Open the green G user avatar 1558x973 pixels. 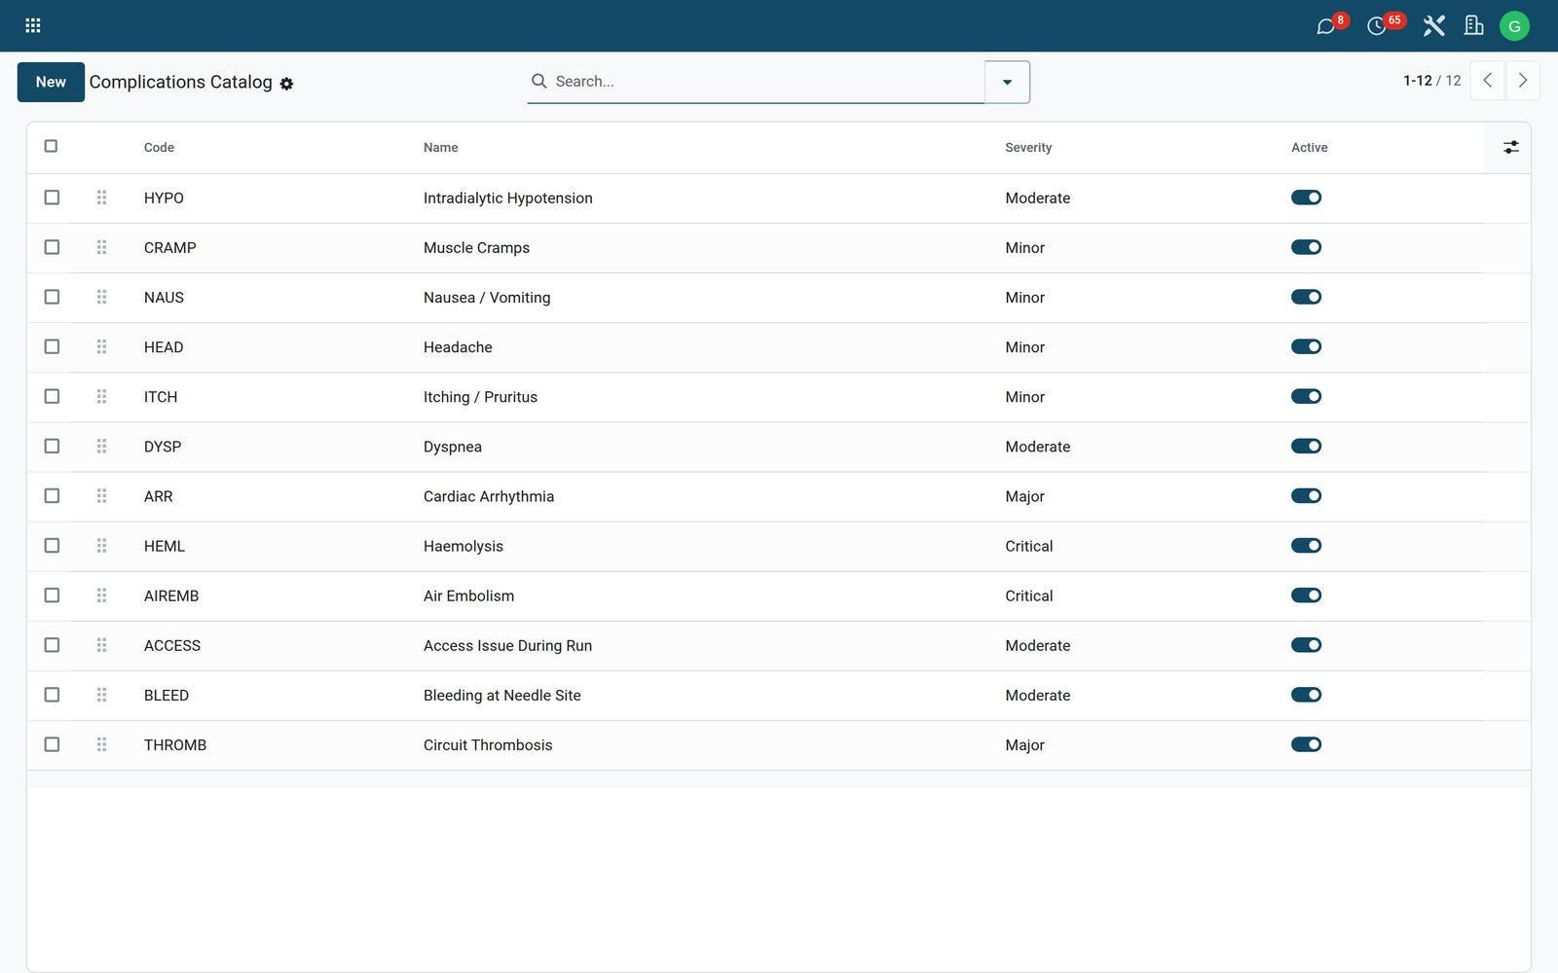click(1514, 26)
